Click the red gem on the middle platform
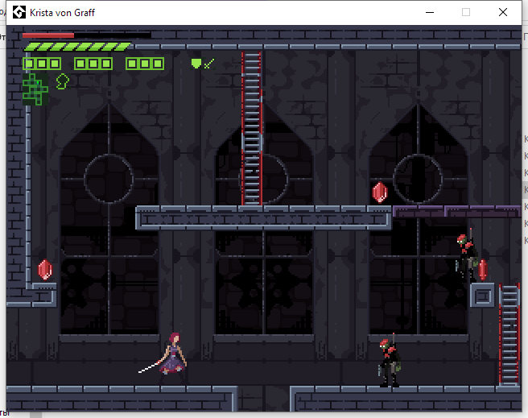528x418 pixels. click(380, 192)
